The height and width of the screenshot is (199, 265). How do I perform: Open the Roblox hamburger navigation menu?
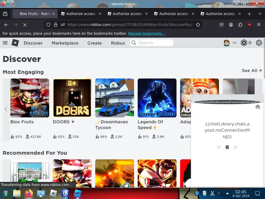tap(5, 43)
